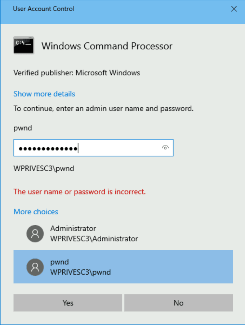The width and height of the screenshot is (245, 325).
Task: Expand Show more details
Action: point(44,94)
